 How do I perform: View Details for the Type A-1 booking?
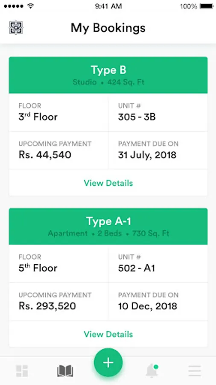pos(108,334)
